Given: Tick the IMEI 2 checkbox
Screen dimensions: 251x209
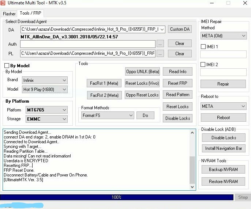Looking at the screenshot, I should (x=203, y=64).
